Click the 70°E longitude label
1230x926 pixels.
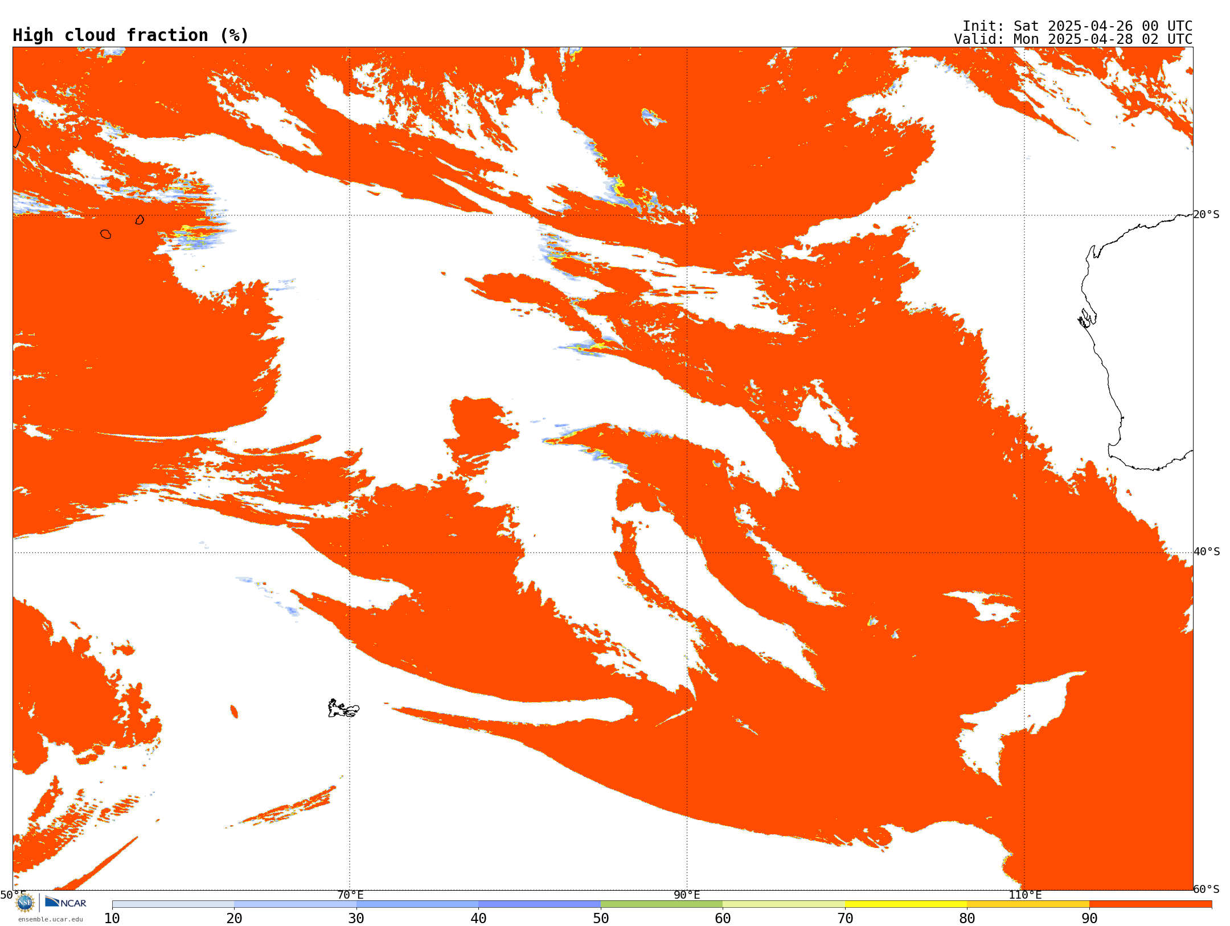click(x=350, y=895)
